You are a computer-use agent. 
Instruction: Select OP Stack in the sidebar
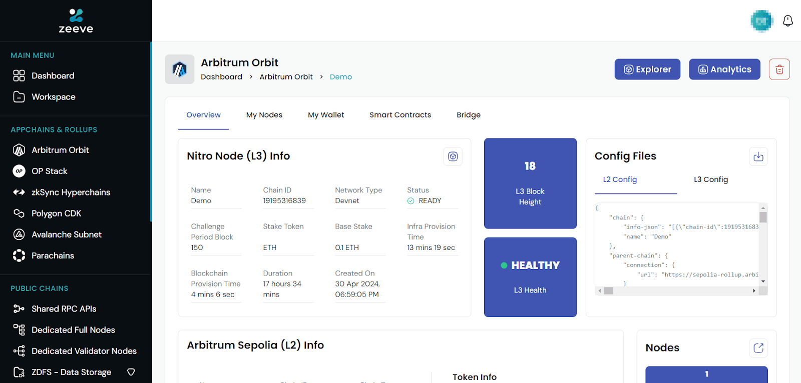coord(49,171)
